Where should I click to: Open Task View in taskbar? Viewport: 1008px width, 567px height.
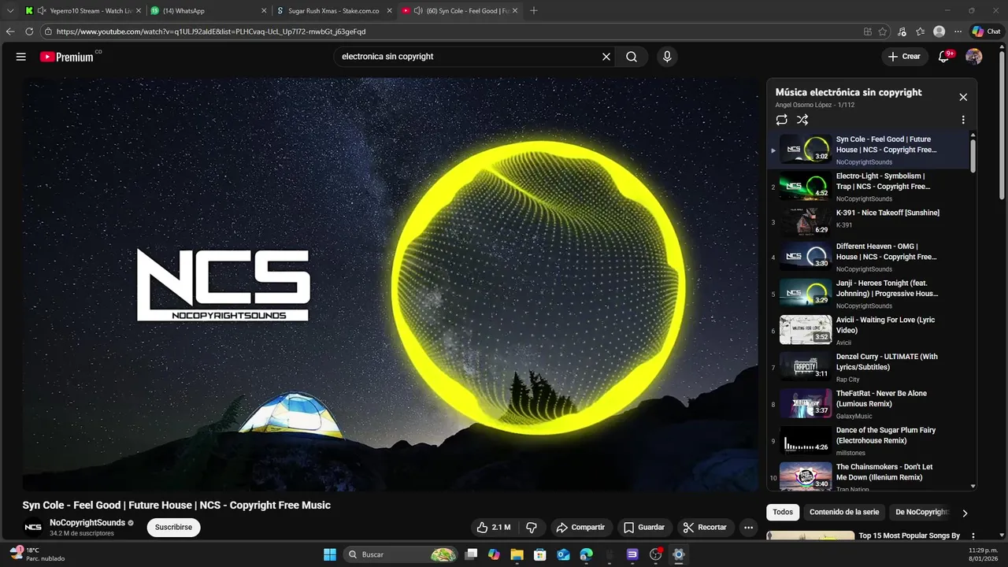click(471, 554)
